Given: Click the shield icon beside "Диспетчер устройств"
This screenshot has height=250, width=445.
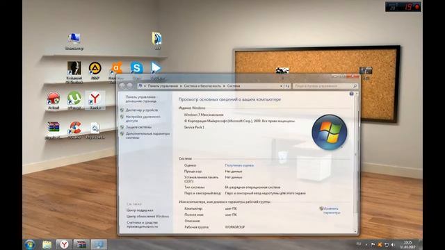Looking at the screenshot, I should click(x=122, y=110).
